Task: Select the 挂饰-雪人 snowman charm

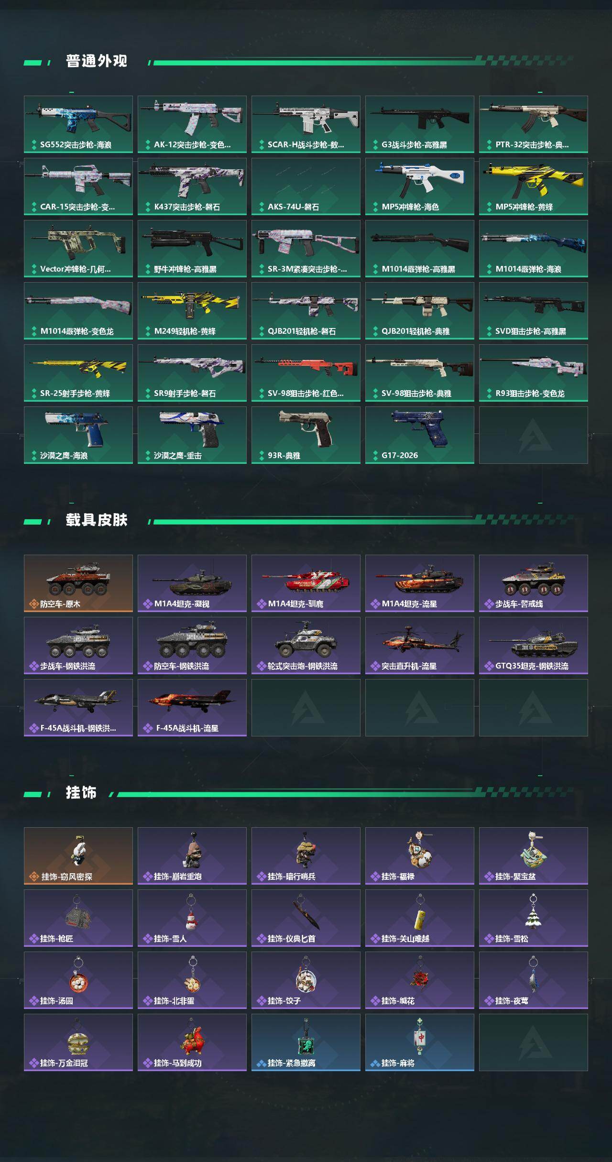Action: coord(192,918)
